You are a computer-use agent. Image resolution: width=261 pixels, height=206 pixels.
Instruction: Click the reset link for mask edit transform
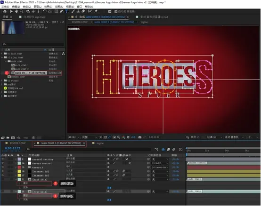(109, 188)
